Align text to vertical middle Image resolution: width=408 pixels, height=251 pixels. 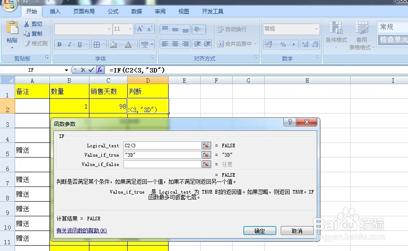click(x=175, y=29)
